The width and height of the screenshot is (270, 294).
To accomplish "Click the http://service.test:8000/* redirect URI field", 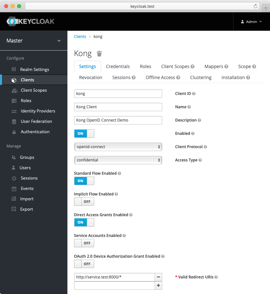I will click(115, 277).
